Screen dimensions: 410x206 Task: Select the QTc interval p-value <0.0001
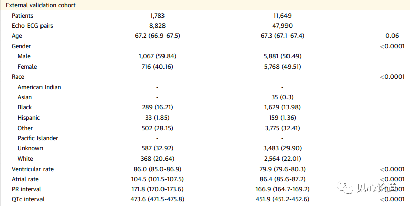click(392, 199)
